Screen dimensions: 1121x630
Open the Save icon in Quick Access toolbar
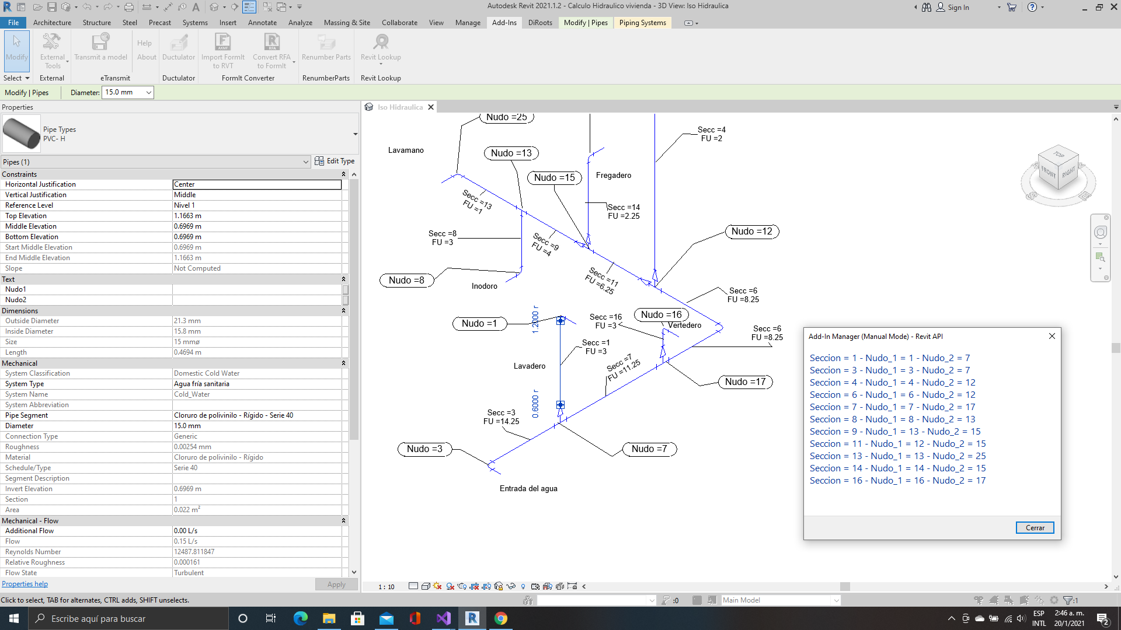[x=51, y=7]
